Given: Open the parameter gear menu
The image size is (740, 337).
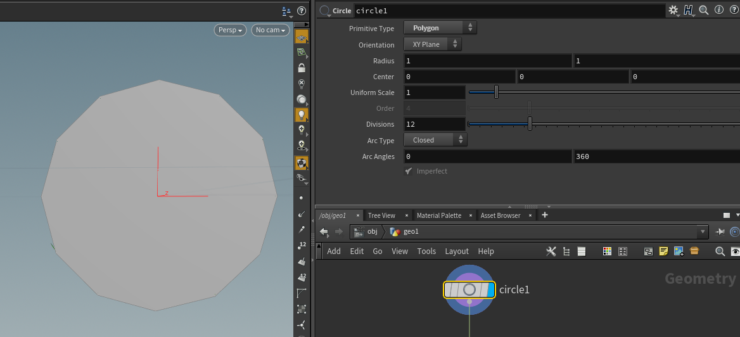Looking at the screenshot, I should [673, 10].
